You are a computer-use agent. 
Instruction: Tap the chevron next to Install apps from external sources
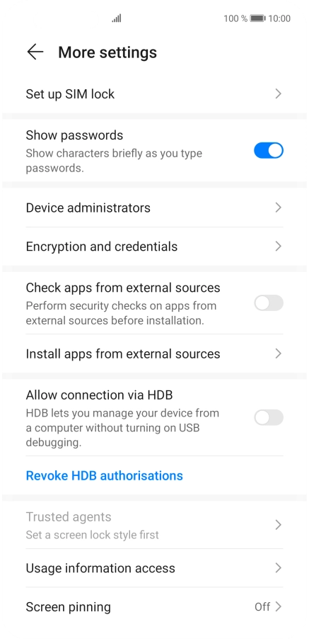(x=278, y=354)
